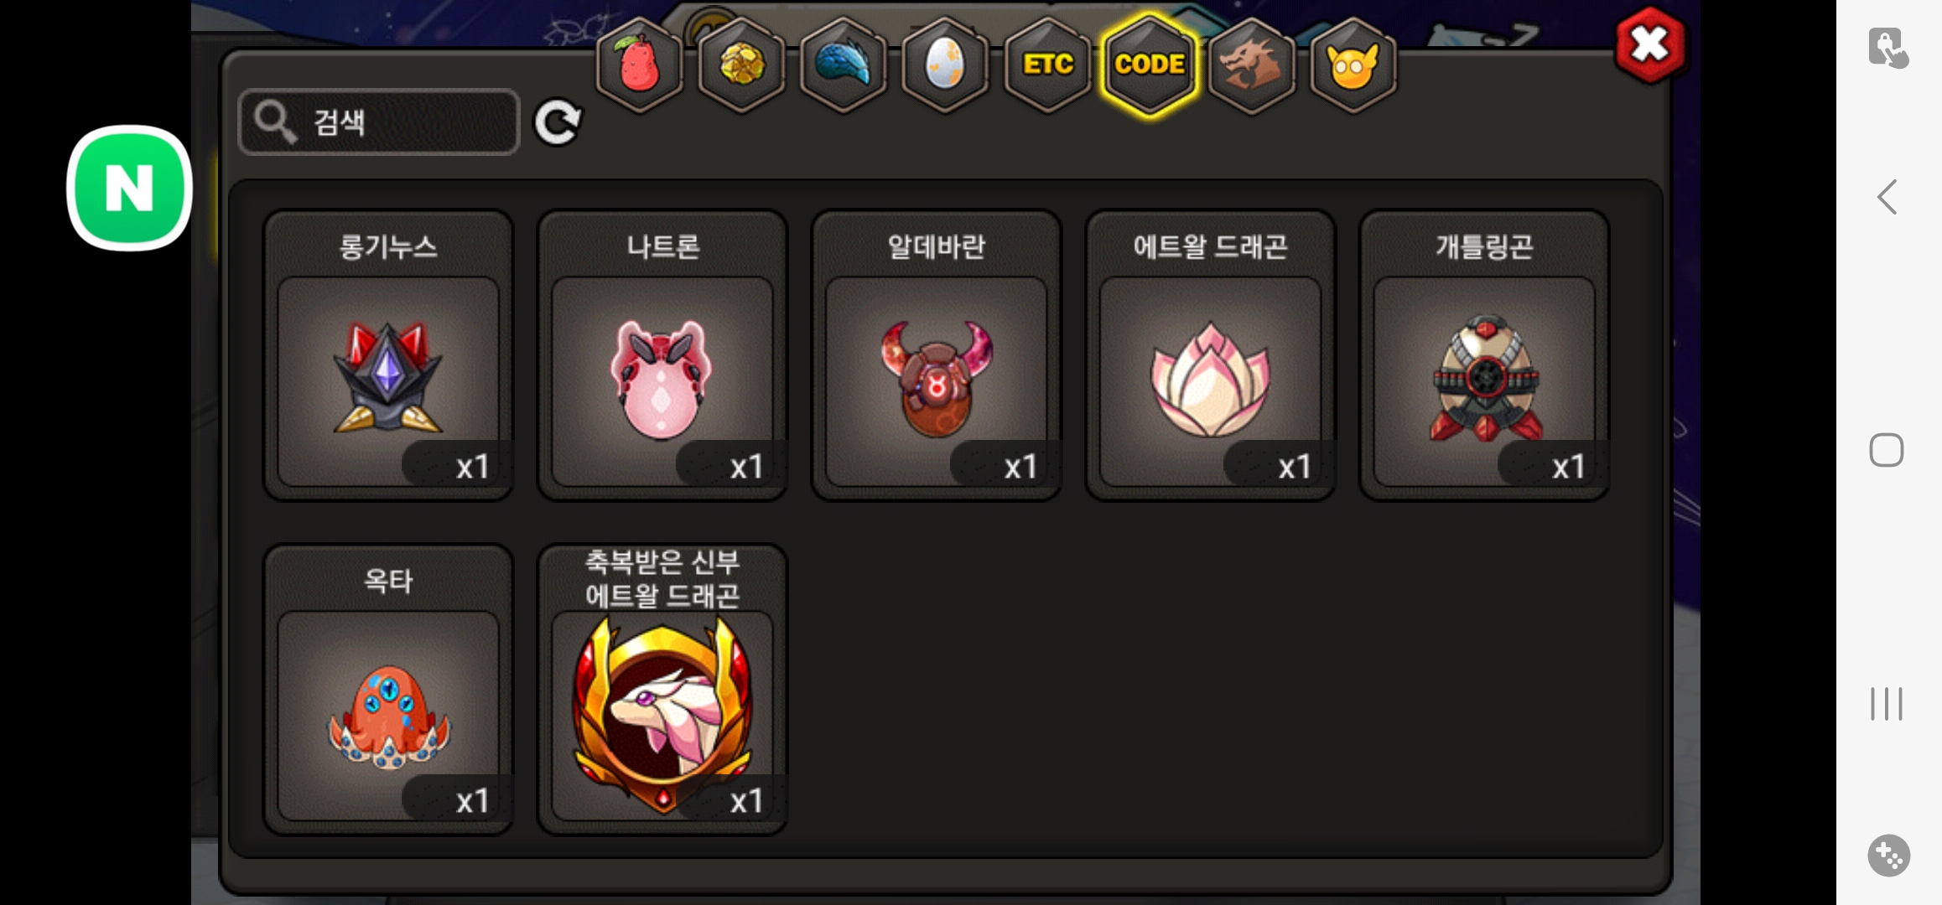Focus the 검색 search field

point(379,122)
